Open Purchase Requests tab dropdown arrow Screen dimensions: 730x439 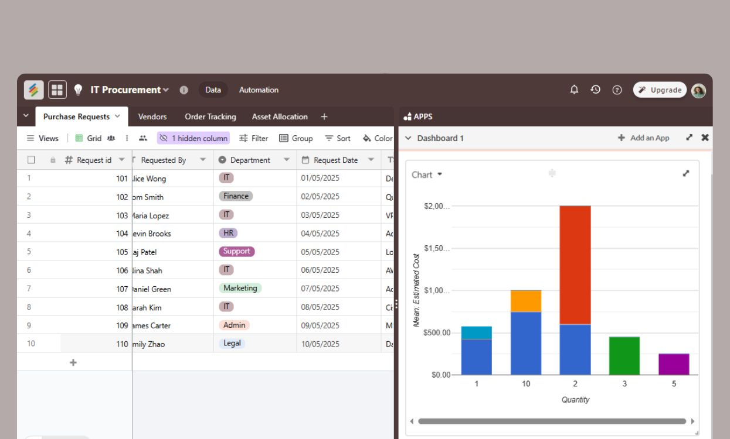tap(117, 116)
